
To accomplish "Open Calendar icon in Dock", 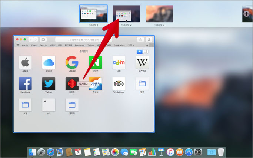I will point(78,152).
